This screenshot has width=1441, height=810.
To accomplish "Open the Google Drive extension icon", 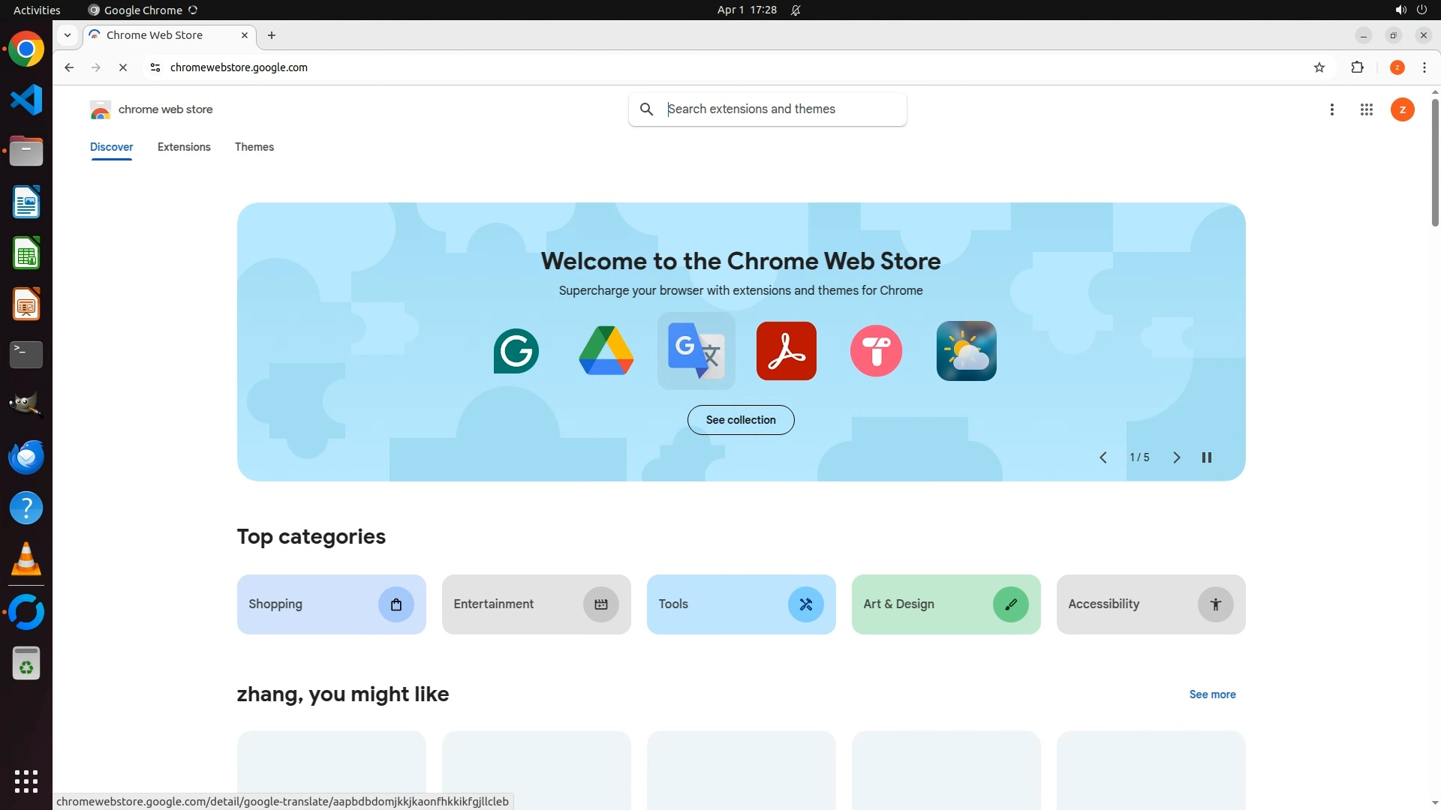I will pos(606,351).
